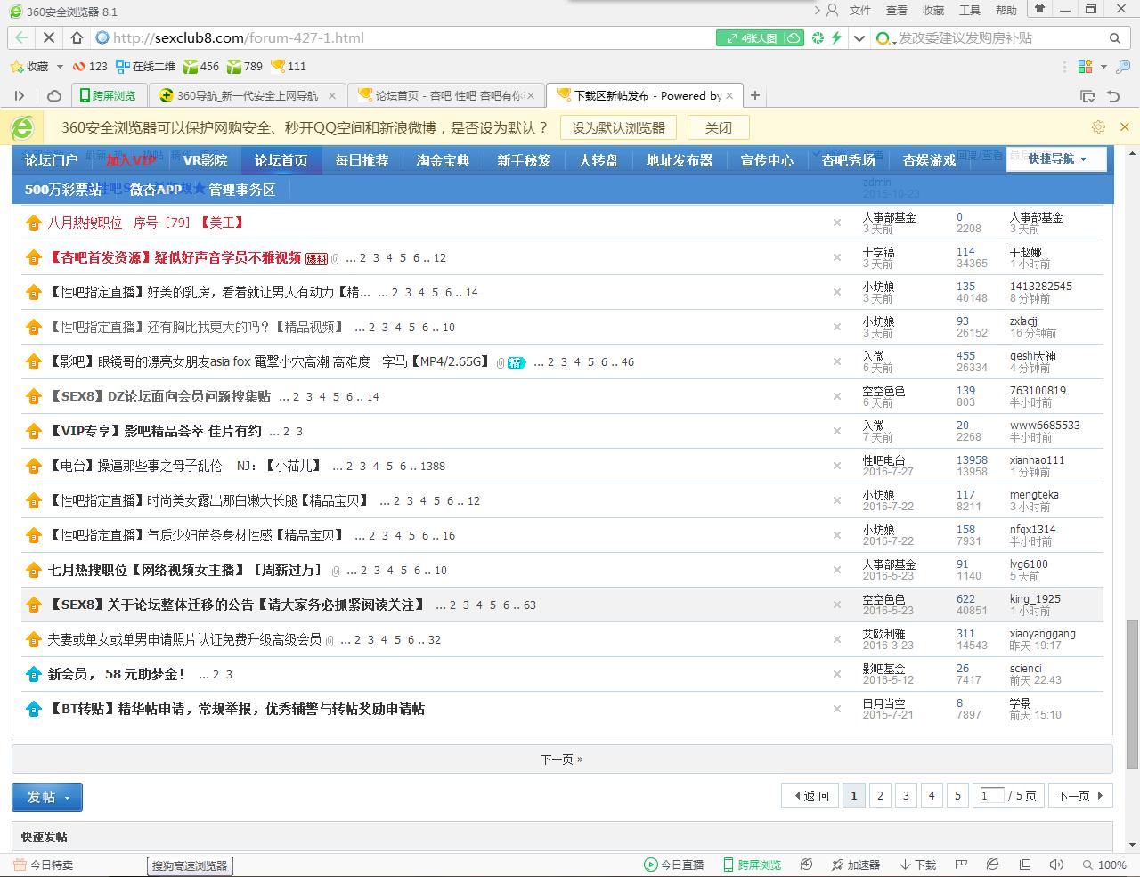
Task: Click 关闭 to dismiss the default browser prompt
Action: coord(718,127)
